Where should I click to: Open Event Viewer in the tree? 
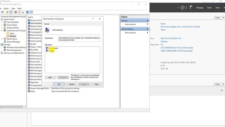point(12,25)
